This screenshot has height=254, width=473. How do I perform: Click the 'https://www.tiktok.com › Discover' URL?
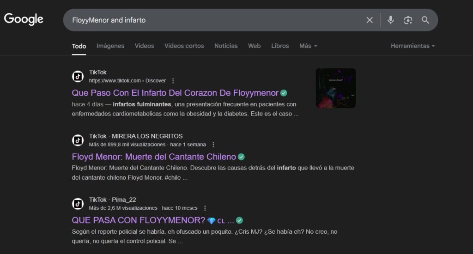click(x=127, y=81)
